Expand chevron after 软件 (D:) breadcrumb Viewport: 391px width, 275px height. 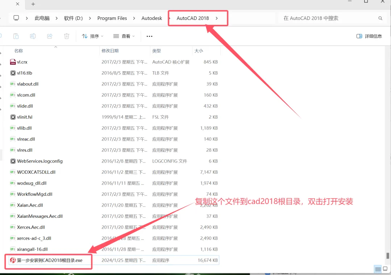coord(90,18)
